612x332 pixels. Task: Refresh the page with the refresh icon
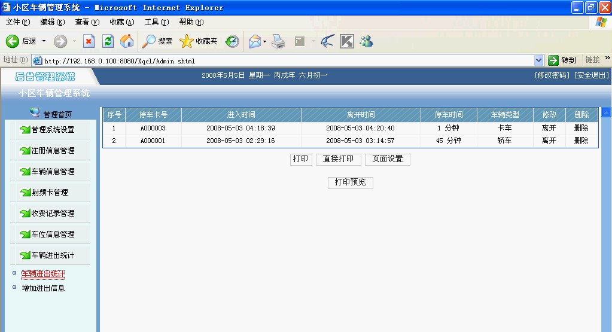(108, 41)
